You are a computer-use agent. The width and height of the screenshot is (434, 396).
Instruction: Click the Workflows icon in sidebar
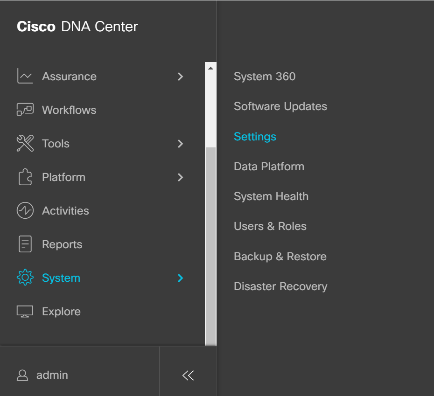pos(25,110)
